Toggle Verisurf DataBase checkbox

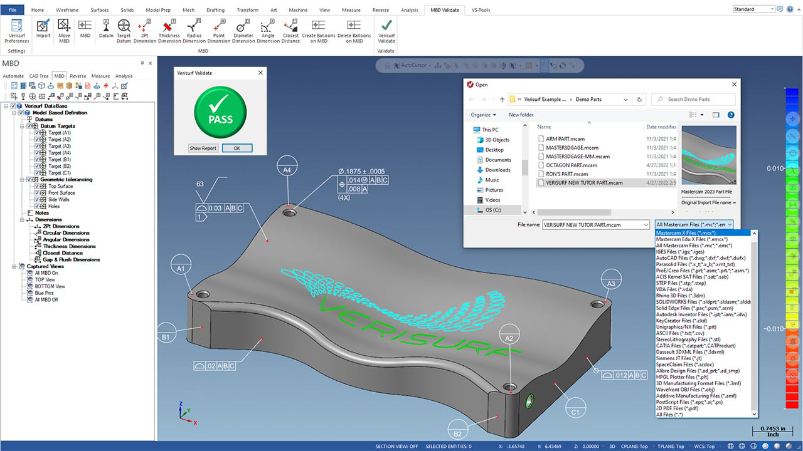click(x=13, y=106)
